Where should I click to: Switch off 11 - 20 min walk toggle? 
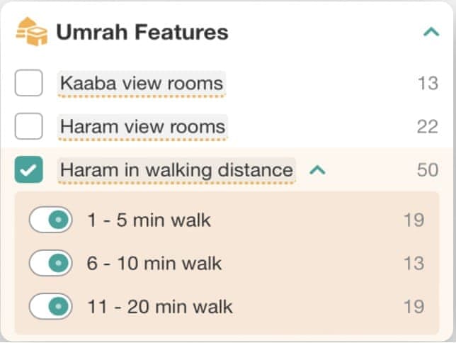[x=51, y=307]
